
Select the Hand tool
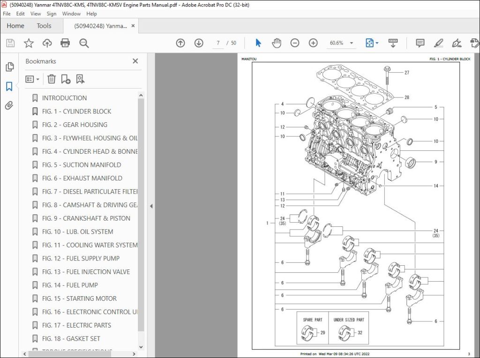tap(277, 43)
